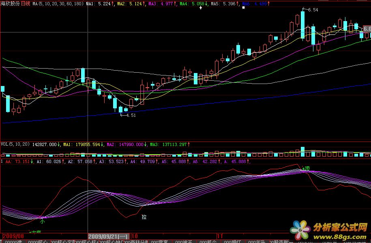Click the white 拉 signal label
371x243 pixels.
[144, 217]
